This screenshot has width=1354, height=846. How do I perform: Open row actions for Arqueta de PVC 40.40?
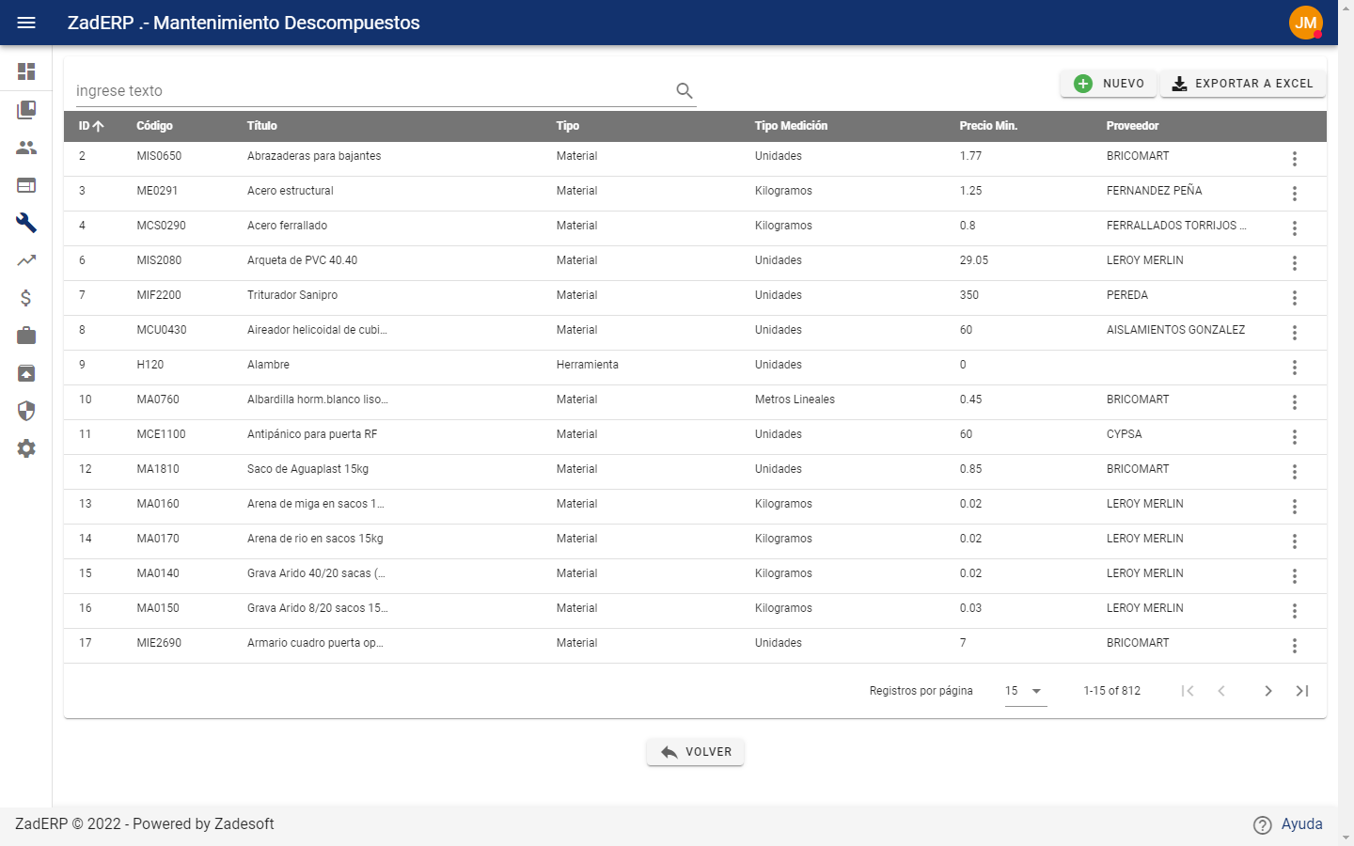coord(1295,263)
